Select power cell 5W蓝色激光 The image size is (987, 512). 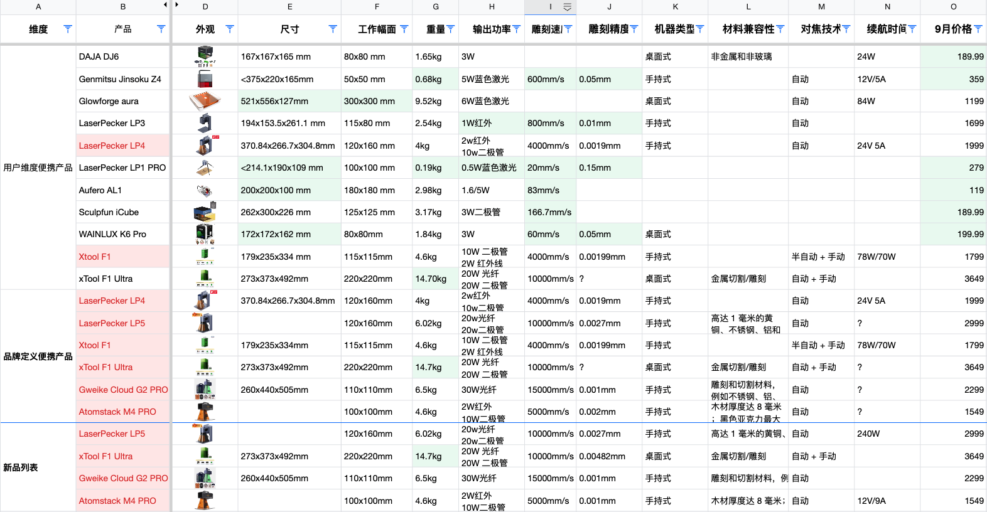(492, 79)
